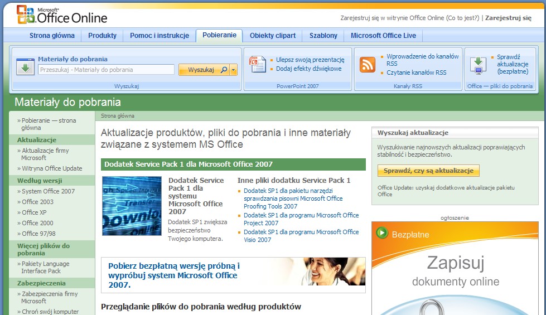Open Witryna Office Update sidebar link
Screen dimensions: 546x315
(x=52, y=168)
